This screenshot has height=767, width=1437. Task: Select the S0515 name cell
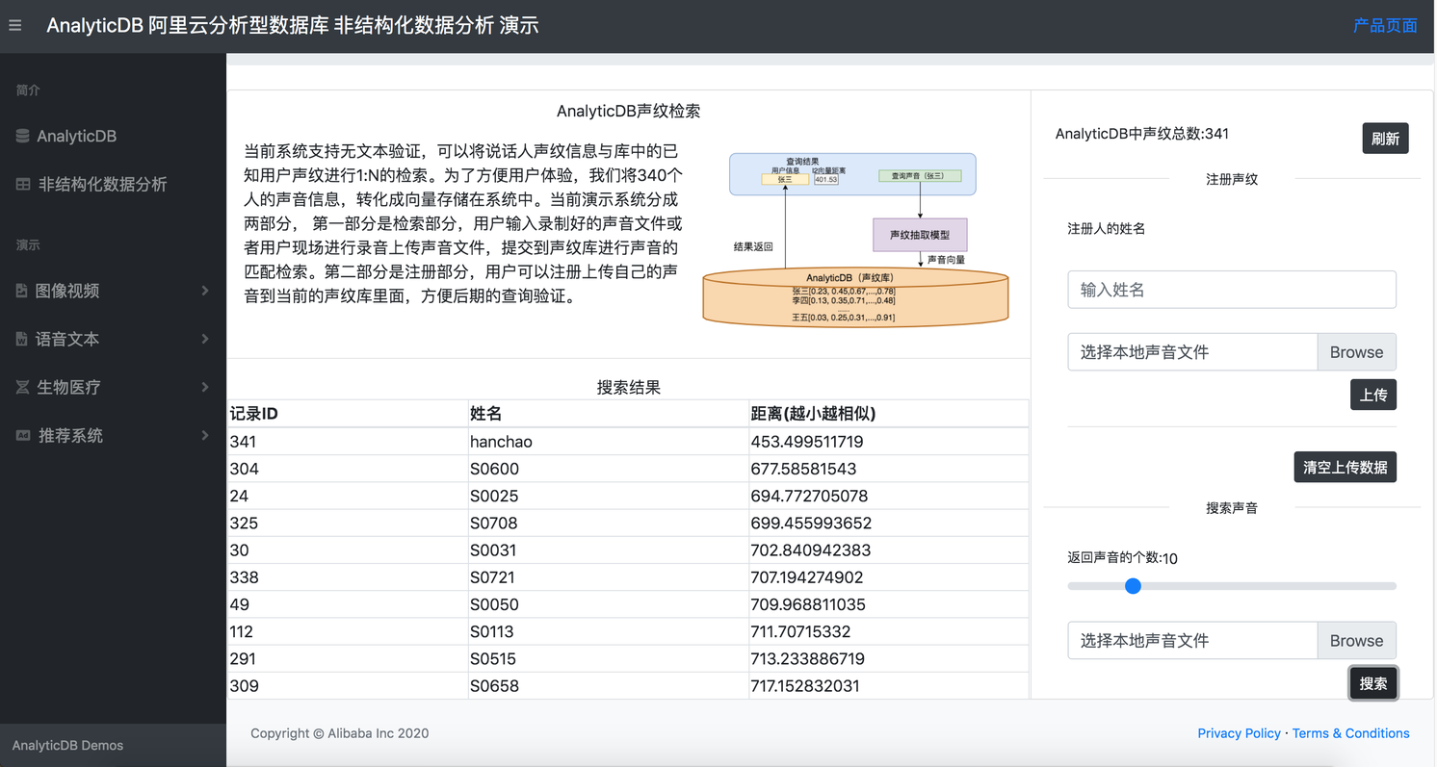point(608,659)
